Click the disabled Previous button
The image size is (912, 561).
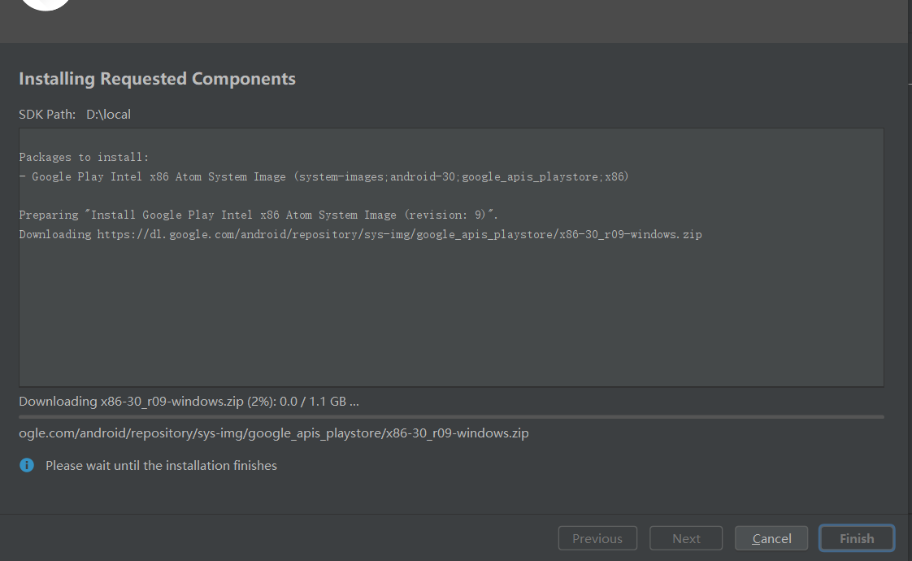pos(597,538)
